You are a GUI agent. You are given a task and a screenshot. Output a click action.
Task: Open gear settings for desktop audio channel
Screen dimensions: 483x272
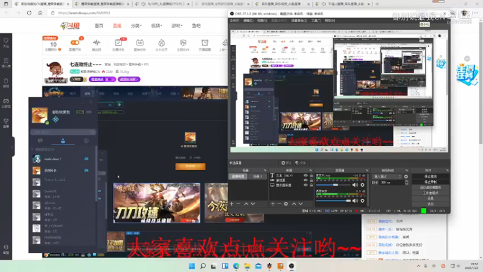[363, 201]
